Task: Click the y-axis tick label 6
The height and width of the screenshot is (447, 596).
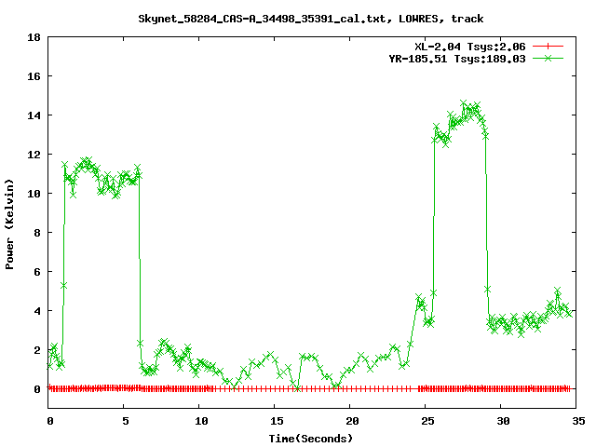Action: tap(37, 272)
